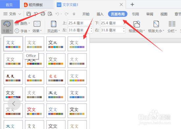Image resolution: width=181 pixels, height=129 pixels.
Task: Select fourth theme in second row
Action: click(x=77, y=60)
